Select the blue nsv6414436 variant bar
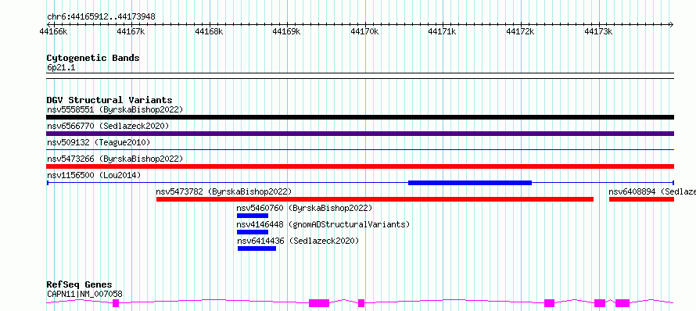Image resolution: width=696 pixels, height=311 pixels. (257, 248)
